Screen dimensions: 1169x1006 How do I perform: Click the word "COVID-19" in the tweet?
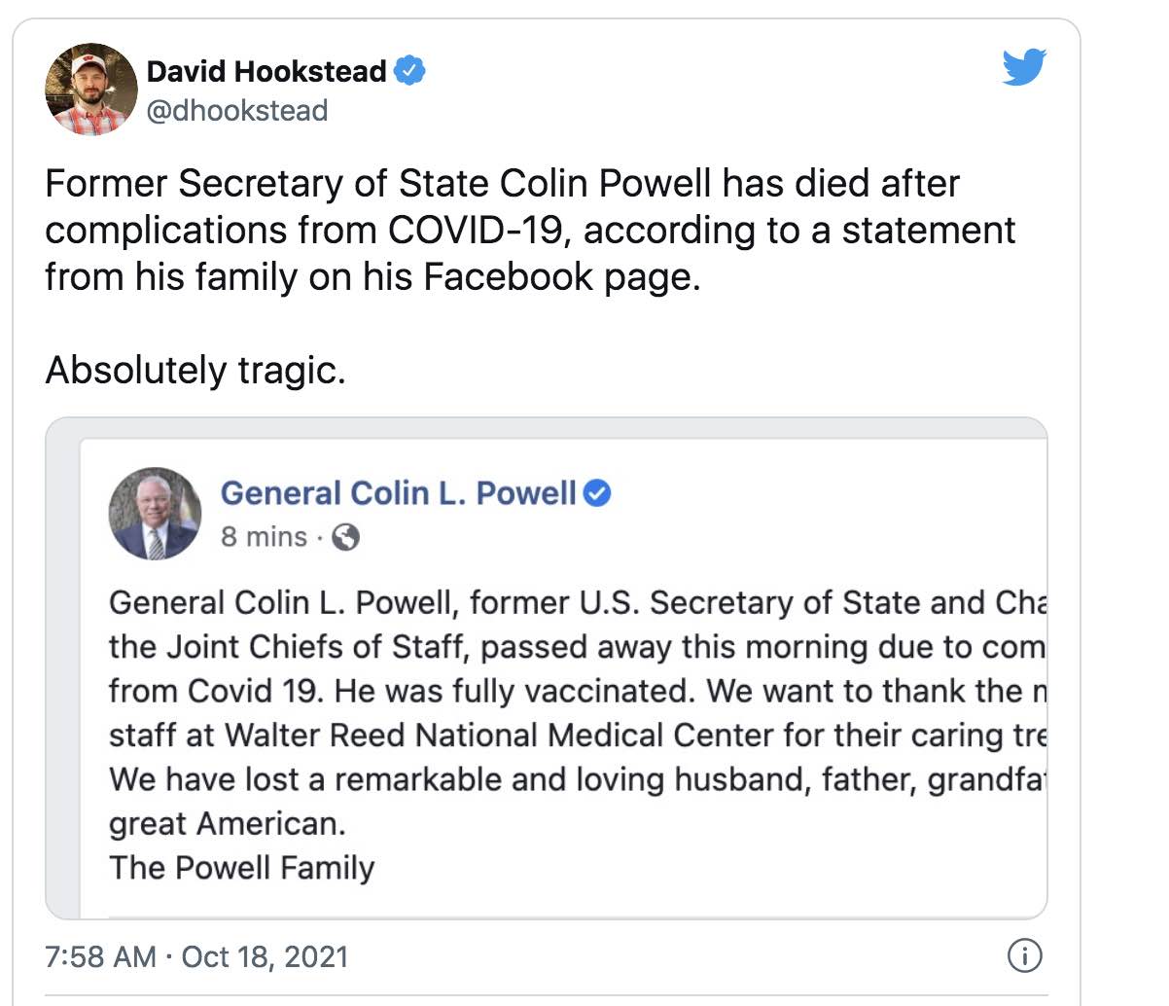point(476,231)
